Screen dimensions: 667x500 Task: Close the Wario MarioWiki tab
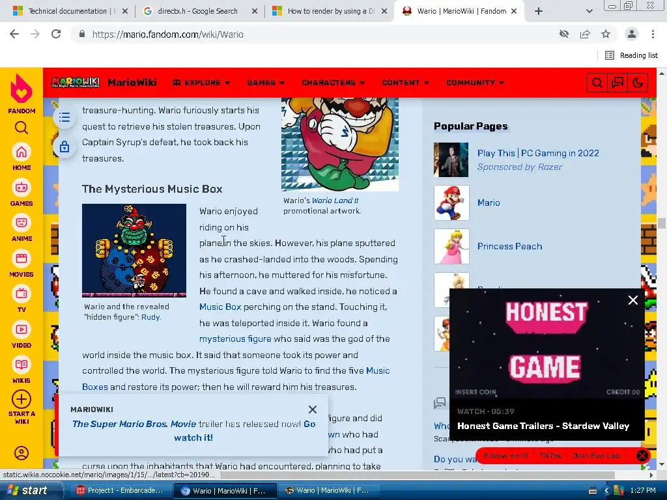[514, 11]
